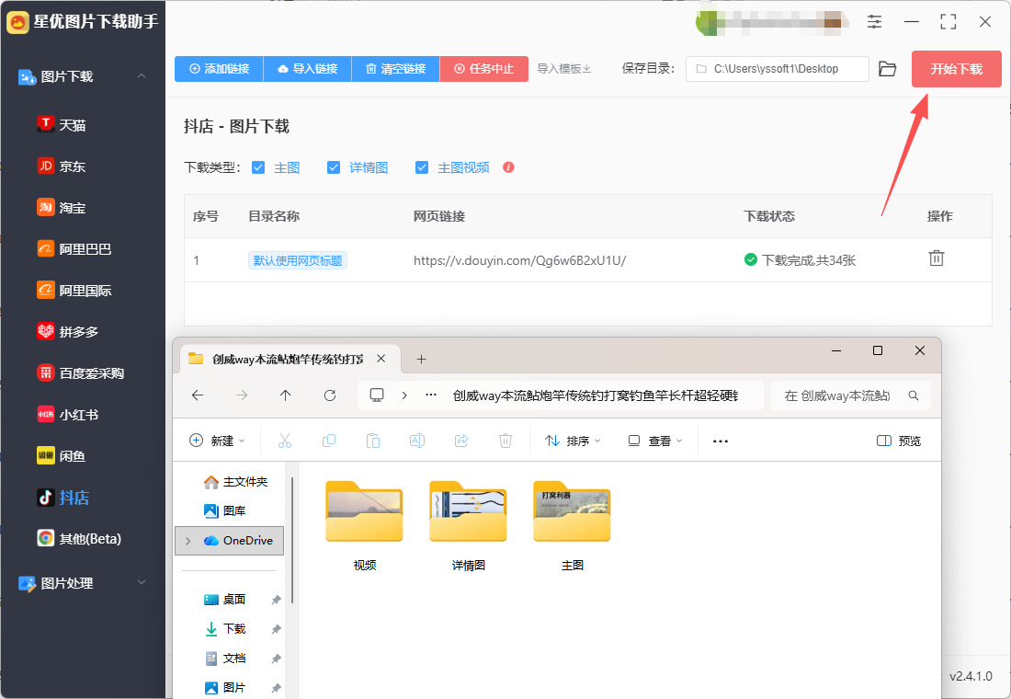This screenshot has width=1011, height=699.
Task: Uncheck the 主图视频 download type
Action: 422,167
